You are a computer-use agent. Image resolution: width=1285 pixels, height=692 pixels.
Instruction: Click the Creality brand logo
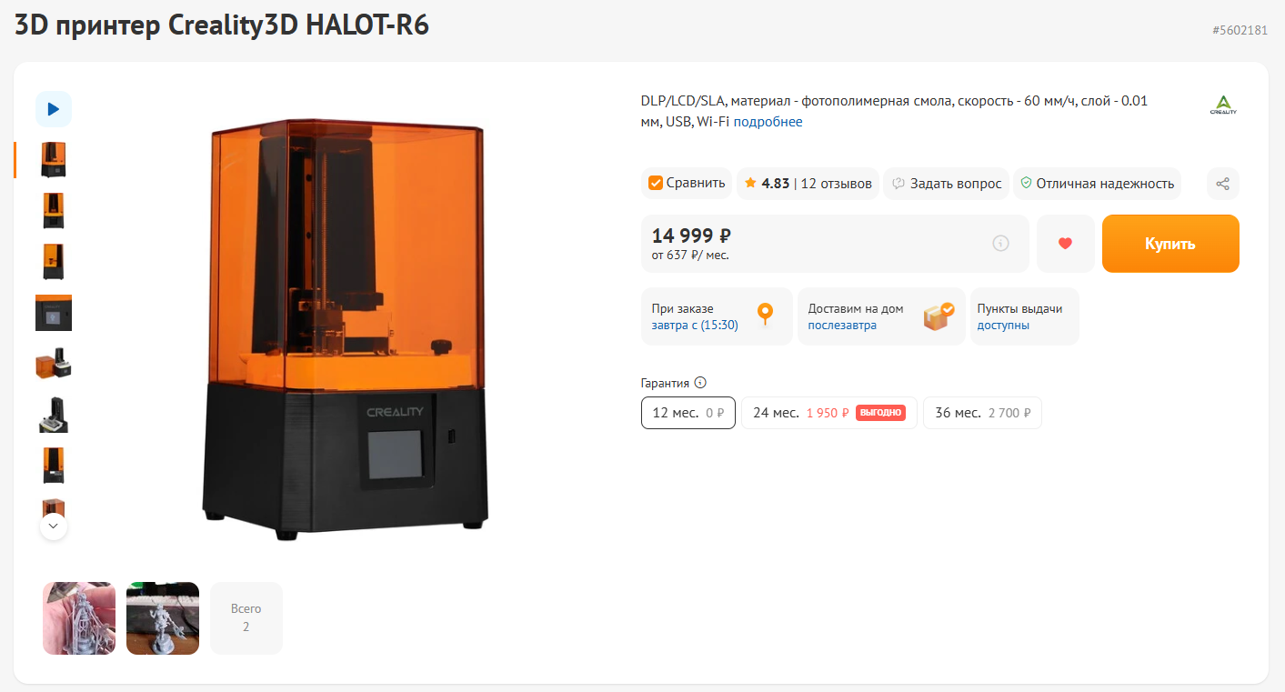click(1222, 105)
